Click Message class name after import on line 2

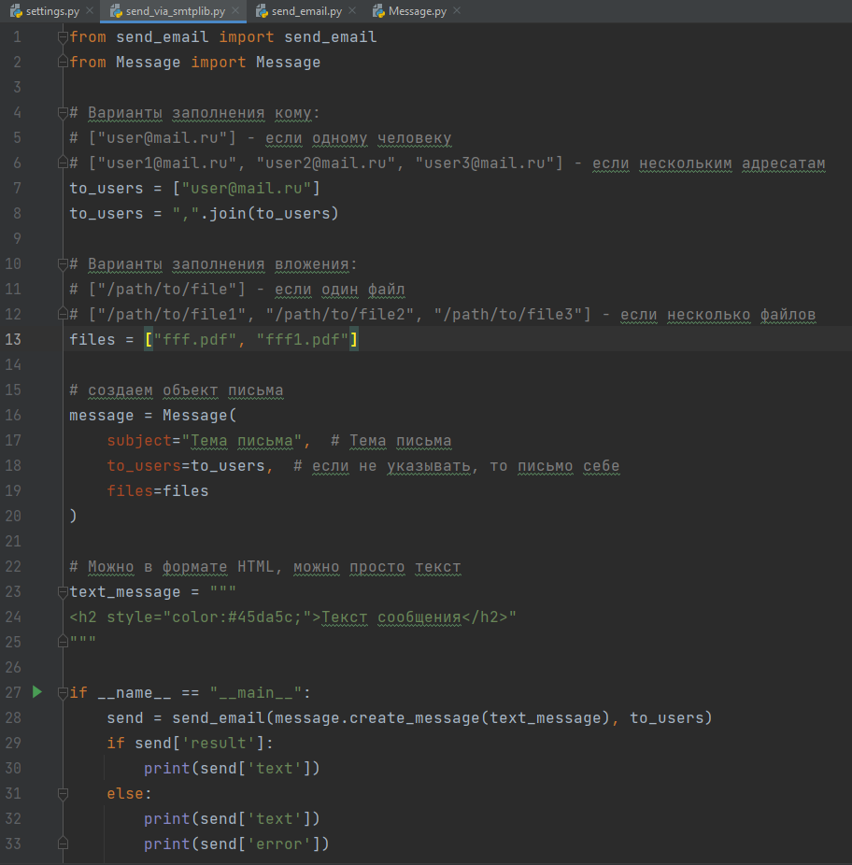(x=288, y=63)
